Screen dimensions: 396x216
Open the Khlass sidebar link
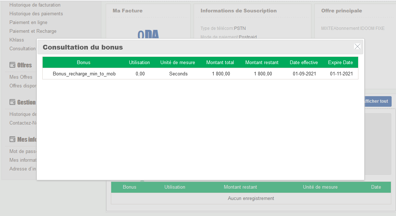[x=17, y=40]
